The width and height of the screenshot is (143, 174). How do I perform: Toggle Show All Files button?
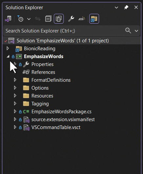point(59,19)
